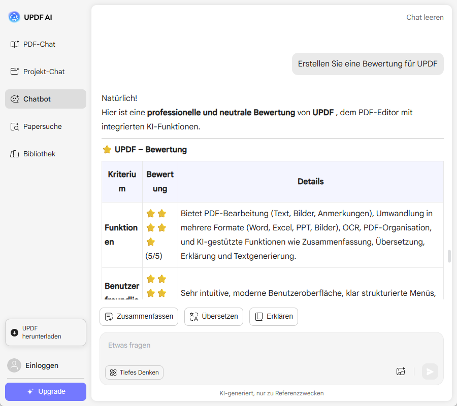Click the UPDF AI logo icon
Image resolution: width=457 pixels, height=406 pixels.
(14, 17)
